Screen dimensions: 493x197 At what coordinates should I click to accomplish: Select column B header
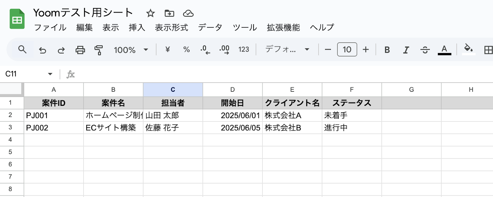(x=113, y=90)
